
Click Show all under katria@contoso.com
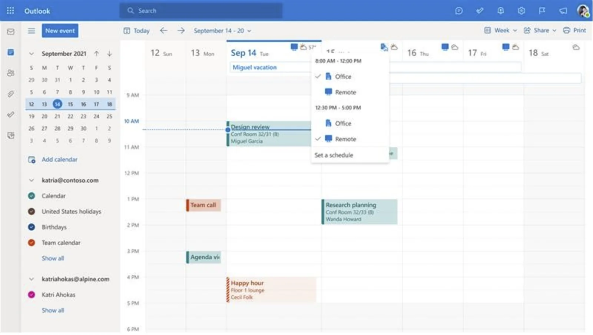click(53, 258)
